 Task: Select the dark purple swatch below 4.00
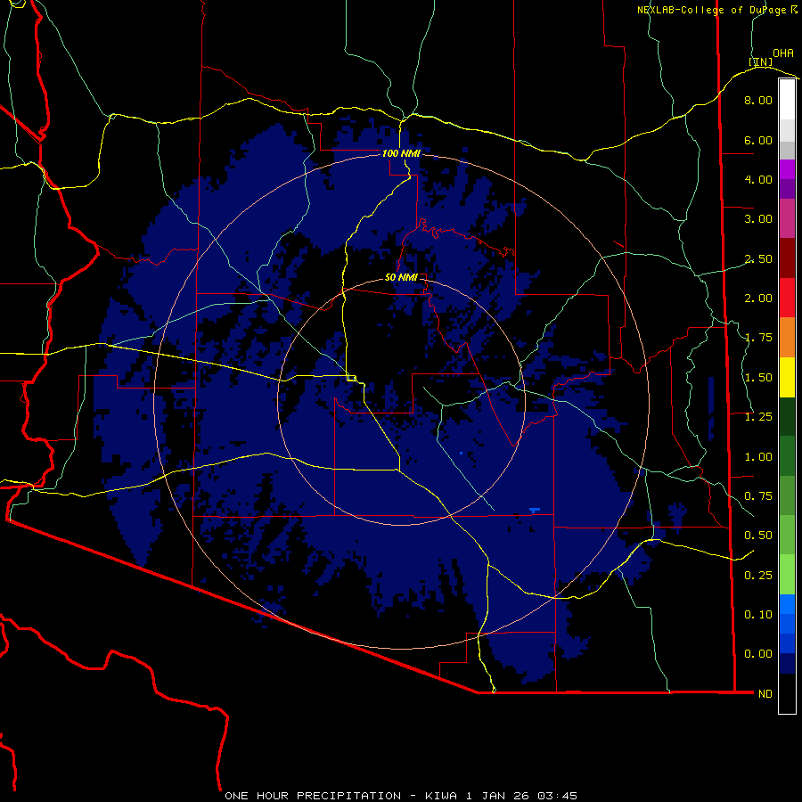click(x=787, y=189)
